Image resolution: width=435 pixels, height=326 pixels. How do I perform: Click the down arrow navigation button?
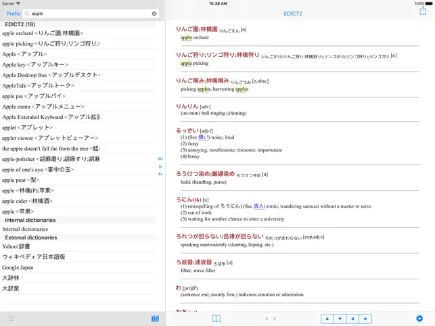[x=340, y=319]
